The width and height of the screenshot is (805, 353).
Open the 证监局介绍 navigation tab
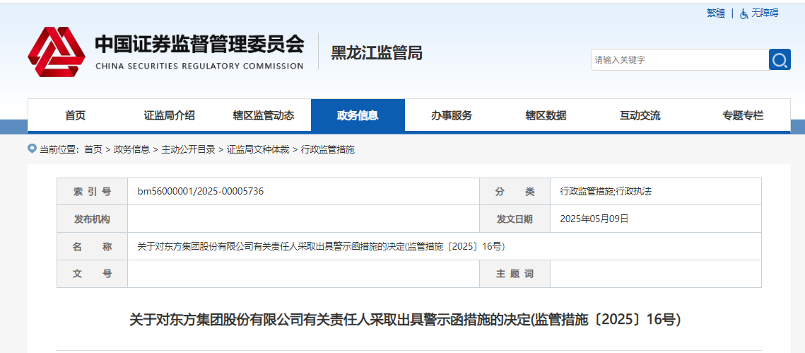tap(169, 116)
